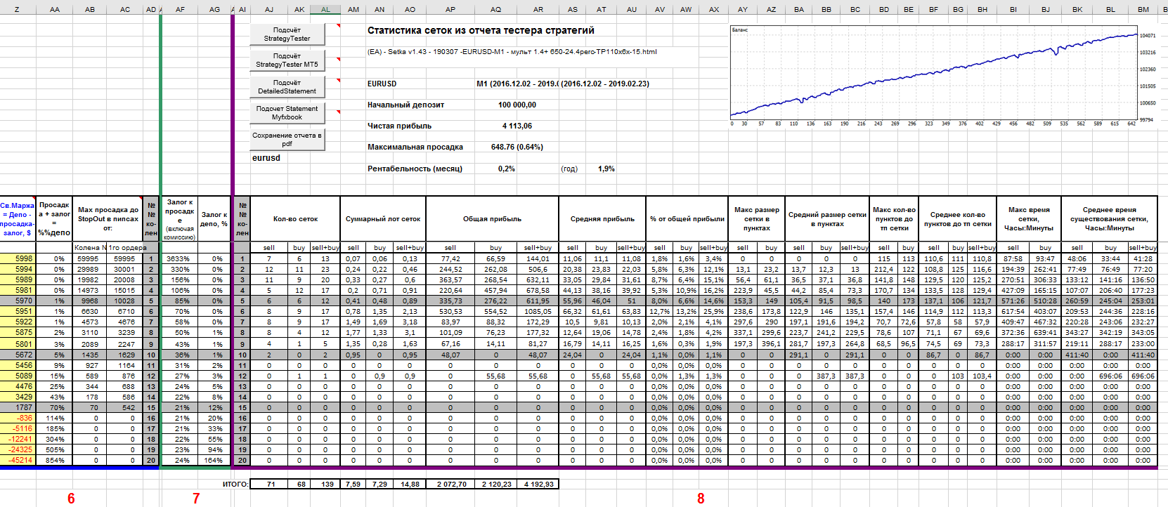Select time cell 571:26
Image resolution: width=1168 pixels, height=507 pixels.
(x=1013, y=301)
